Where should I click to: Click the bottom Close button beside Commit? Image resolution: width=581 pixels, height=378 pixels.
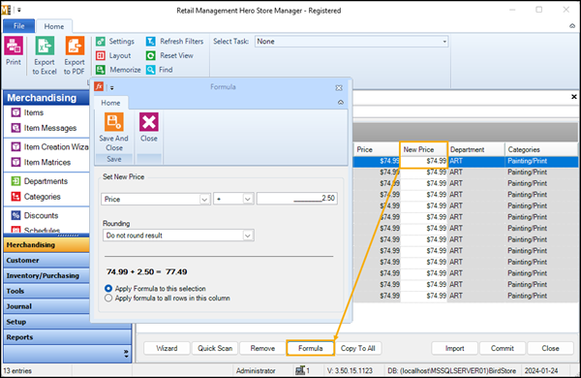tap(550, 348)
